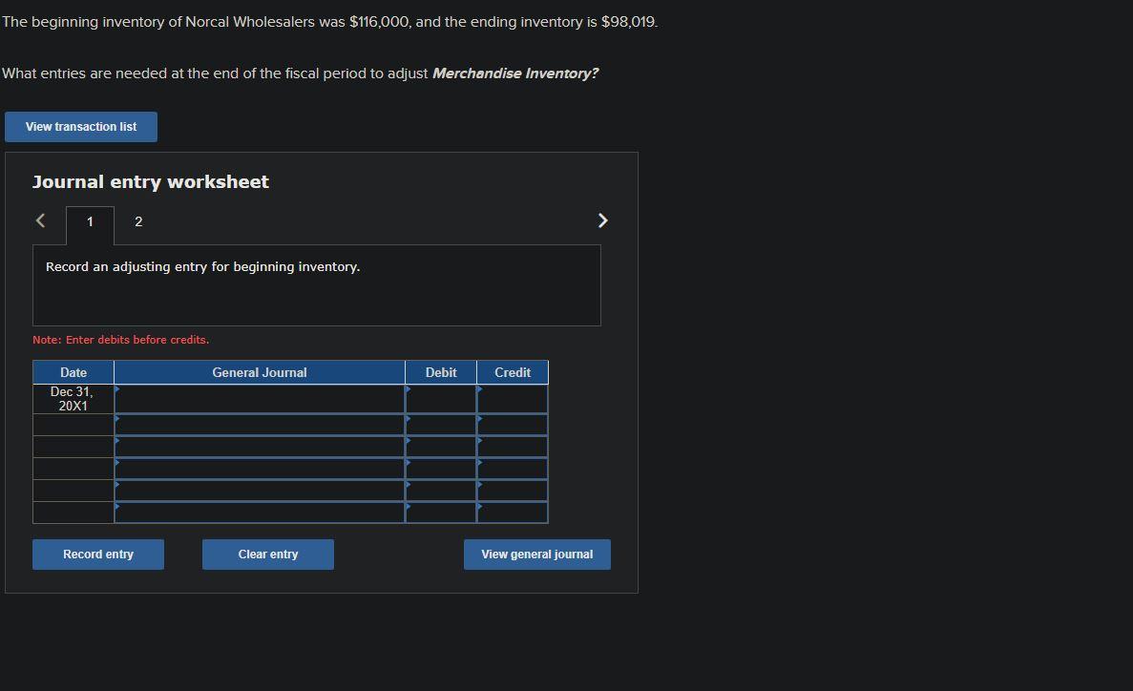Select second row General Journal account field
The height and width of the screenshot is (691, 1133).
[x=260, y=425]
